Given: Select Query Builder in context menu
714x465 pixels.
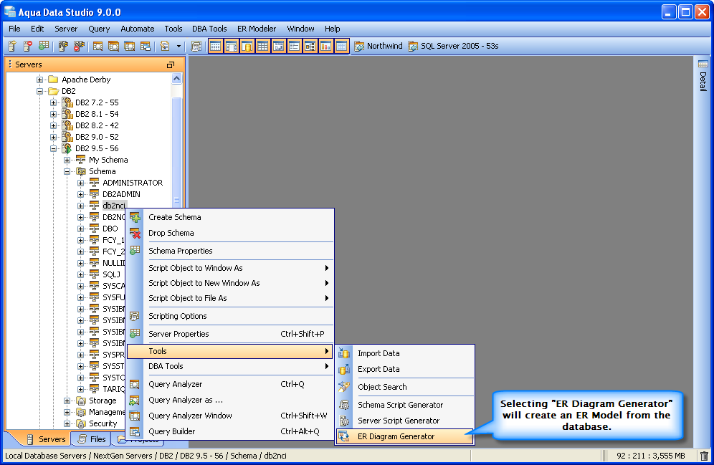Looking at the screenshot, I should click(x=230, y=431).
